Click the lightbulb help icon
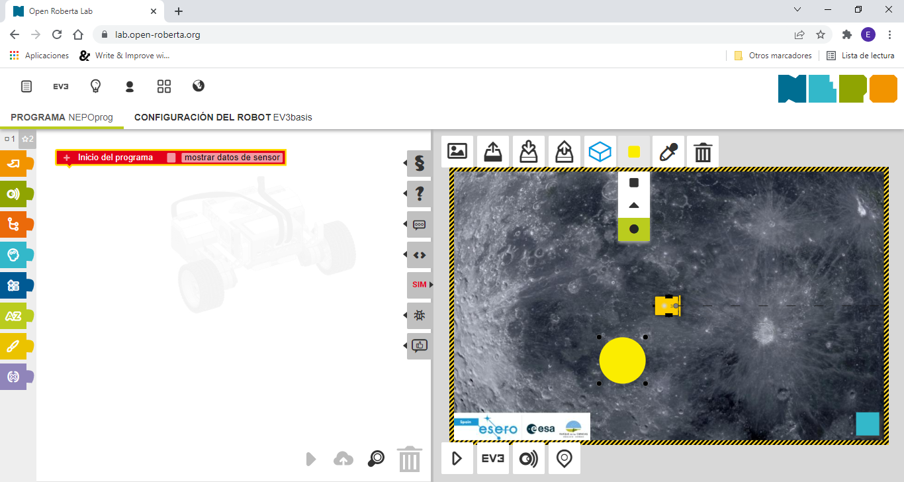Image resolution: width=904 pixels, height=482 pixels. [x=95, y=86]
